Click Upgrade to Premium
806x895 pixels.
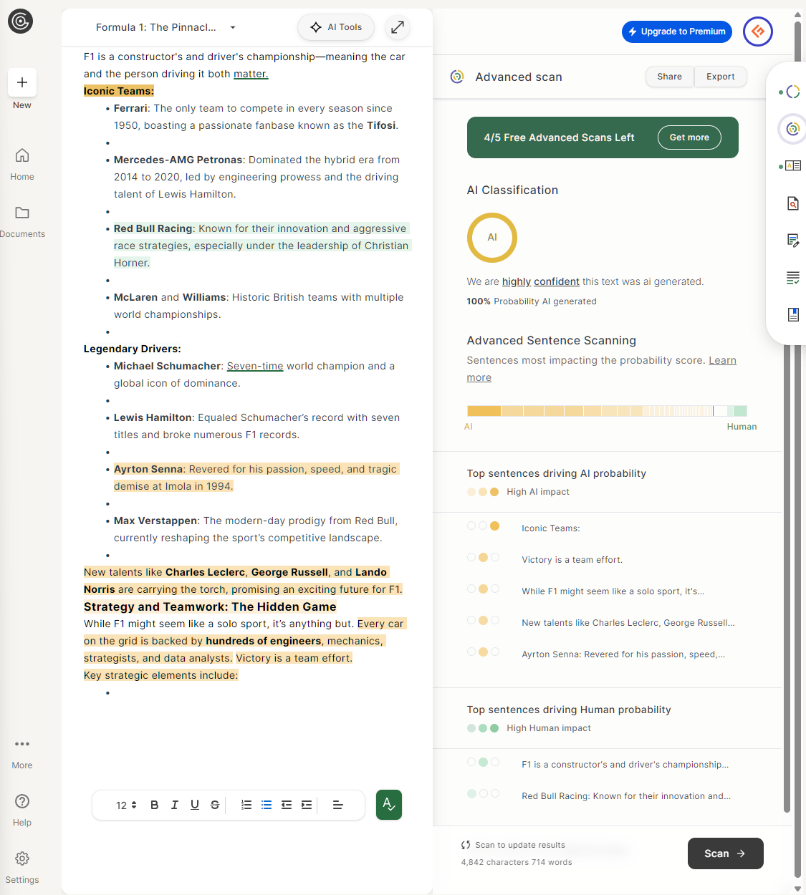pos(677,32)
